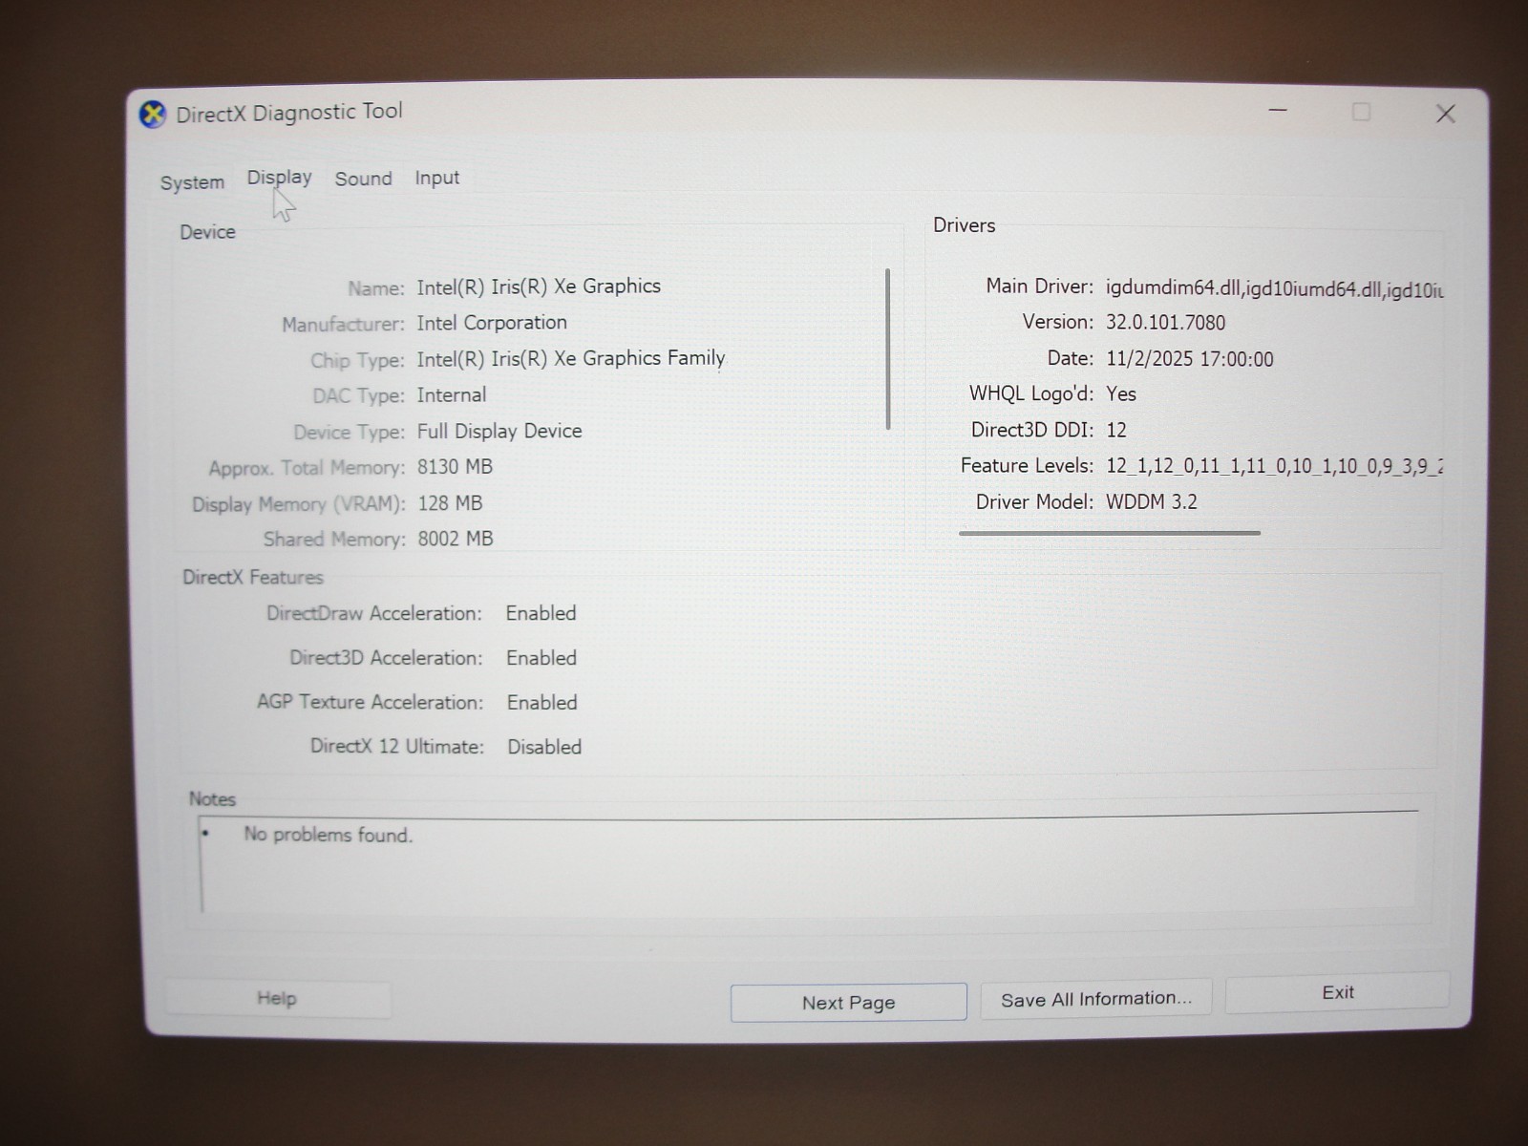The width and height of the screenshot is (1528, 1146).
Task: Click DAC Type value Internal
Action: tap(452, 395)
